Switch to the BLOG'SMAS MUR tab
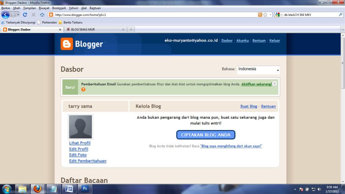 coord(95,29)
